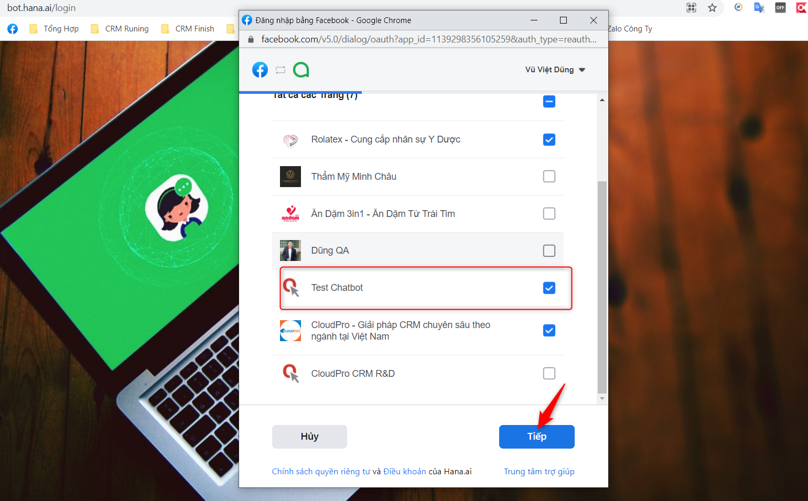
Task: Click the scrollbar up arrow in dialog
Action: [602, 100]
